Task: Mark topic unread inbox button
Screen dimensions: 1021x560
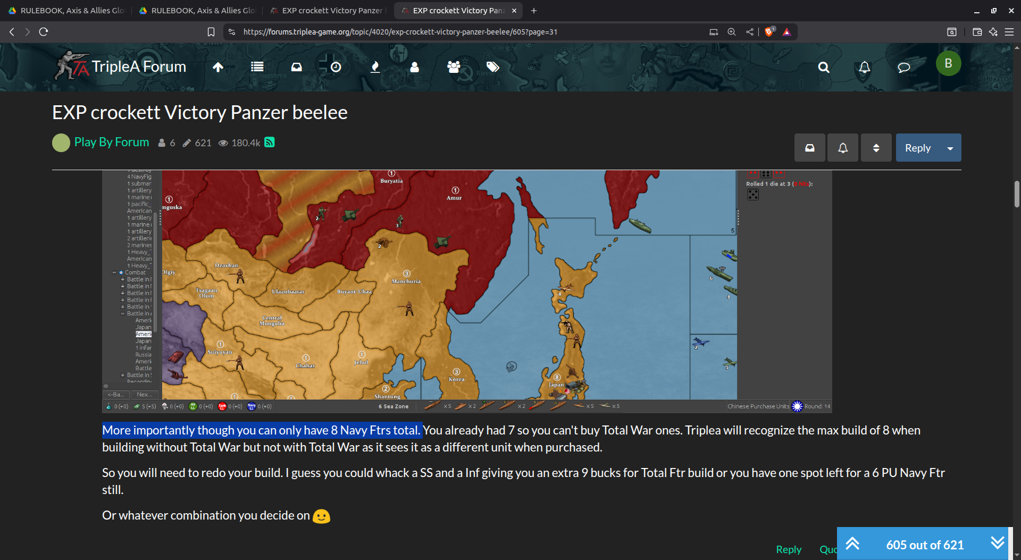Action: click(809, 148)
